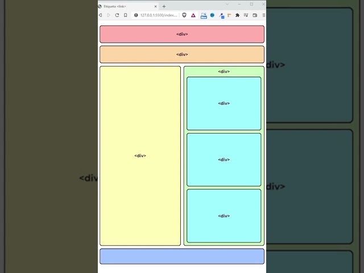Click the orange ruler-like extension icon
The image size is (364, 273).
[x=229, y=15]
